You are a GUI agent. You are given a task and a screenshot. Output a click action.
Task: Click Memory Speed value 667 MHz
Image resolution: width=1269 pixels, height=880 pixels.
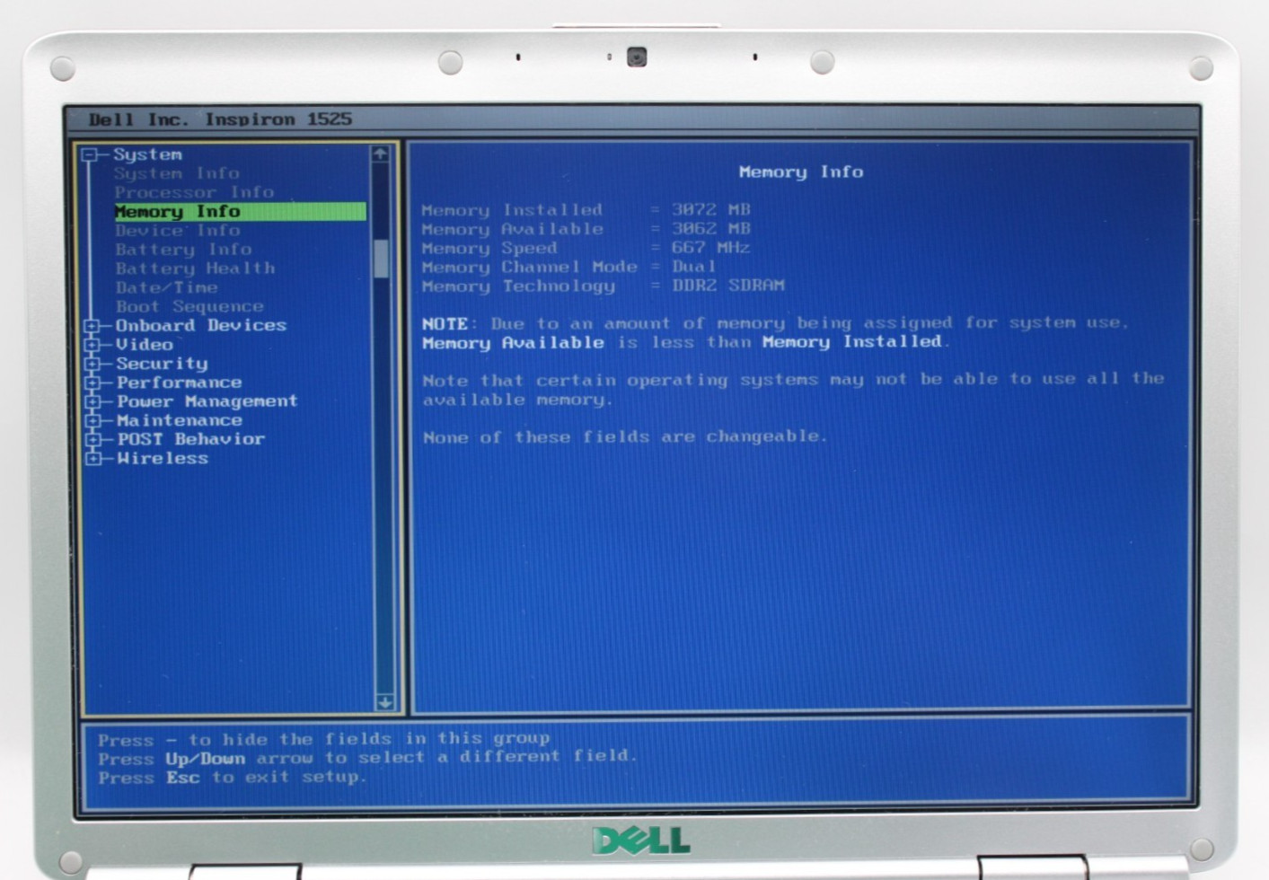tap(710, 248)
